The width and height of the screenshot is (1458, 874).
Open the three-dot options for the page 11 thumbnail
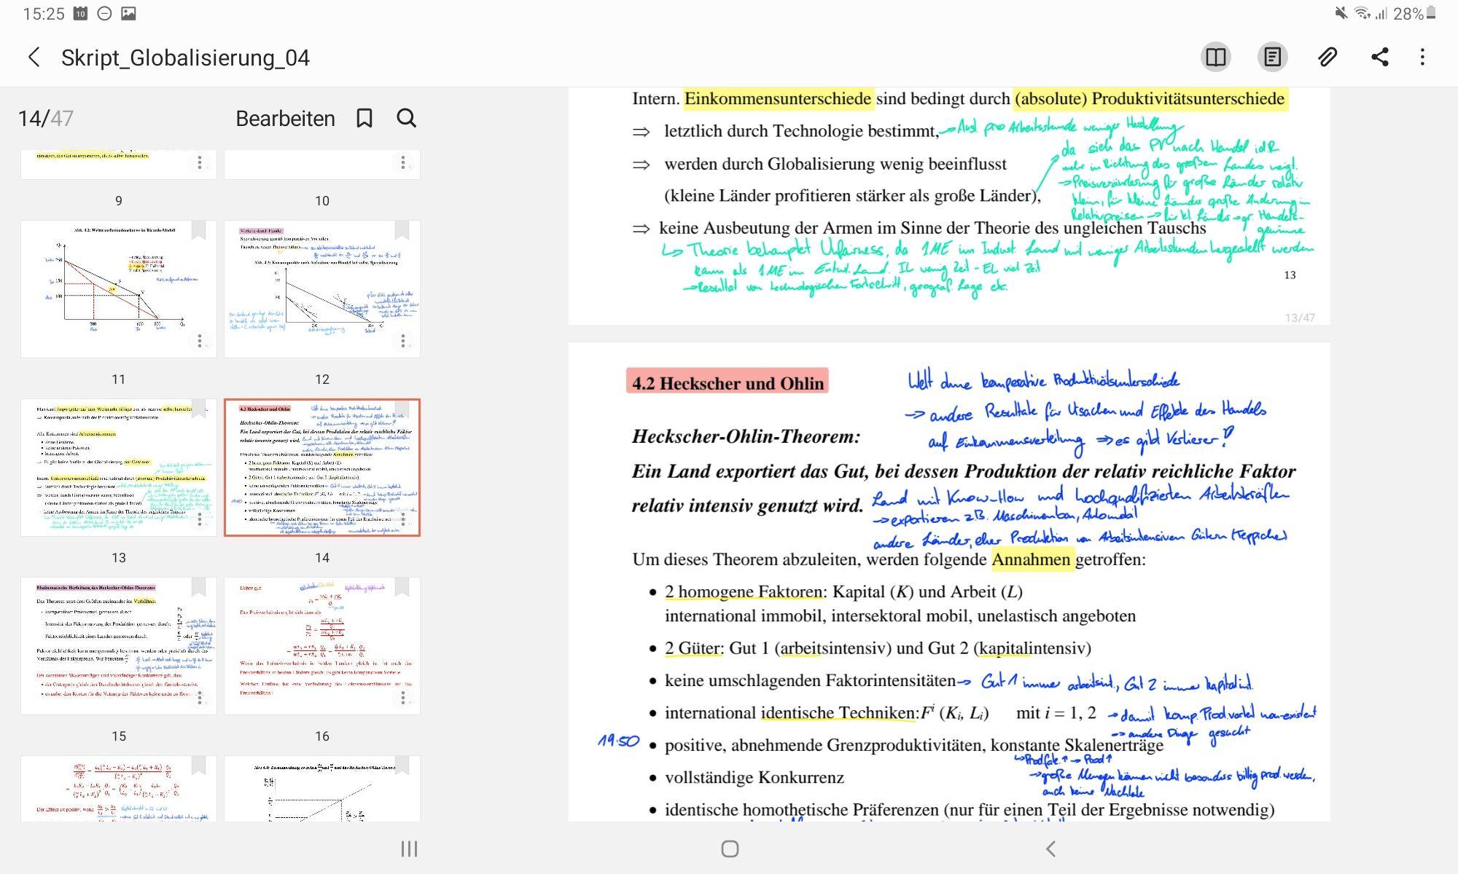tap(200, 341)
